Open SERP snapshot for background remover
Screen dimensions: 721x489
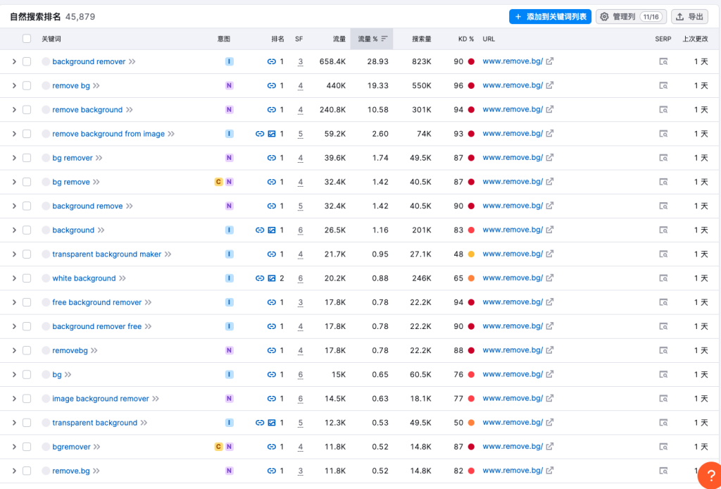pos(663,61)
